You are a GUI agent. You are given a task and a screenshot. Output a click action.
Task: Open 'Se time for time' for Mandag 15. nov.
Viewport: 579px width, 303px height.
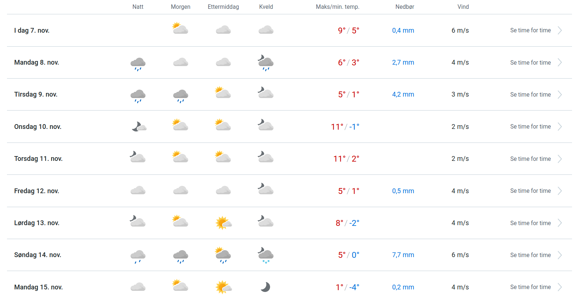(x=530, y=287)
